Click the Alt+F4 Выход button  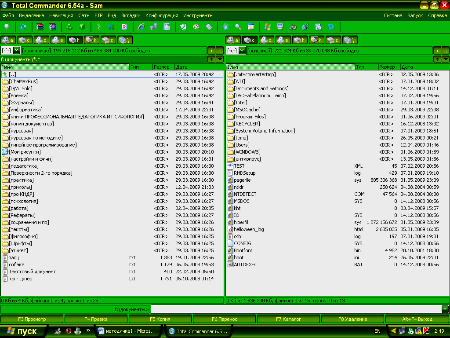coord(417,319)
